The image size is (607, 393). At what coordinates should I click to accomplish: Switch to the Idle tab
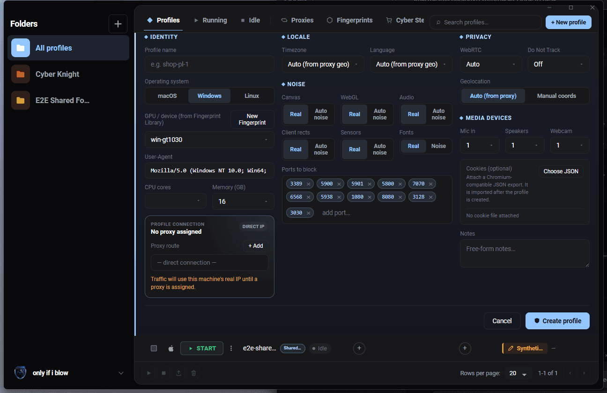[x=250, y=20]
